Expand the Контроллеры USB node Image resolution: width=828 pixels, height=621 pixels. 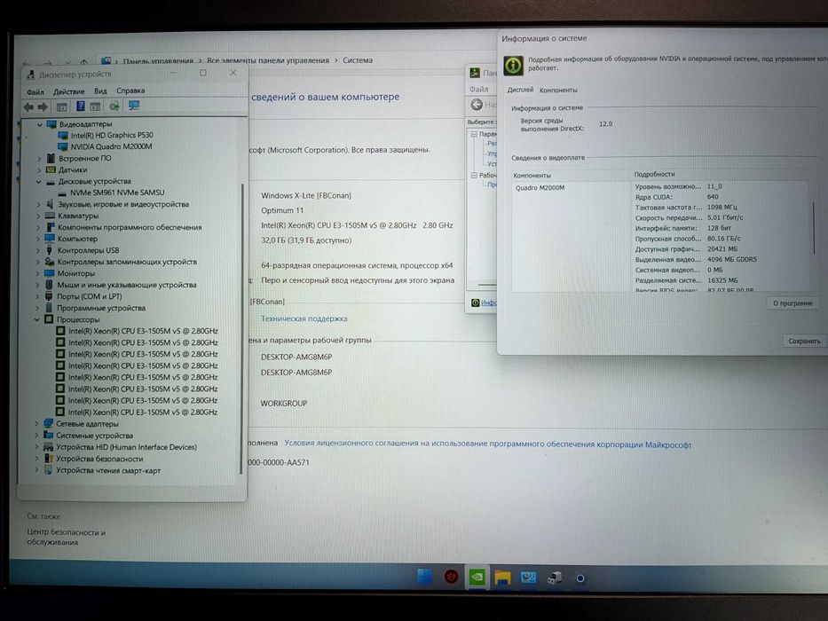coord(38,251)
